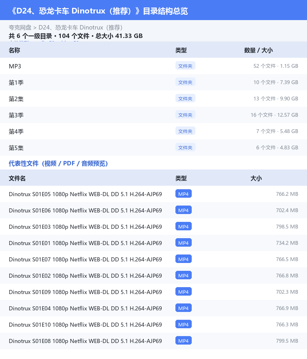
Task: Click the 766.9 MB size value
Action: pyautogui.click(x=287, y=308)
